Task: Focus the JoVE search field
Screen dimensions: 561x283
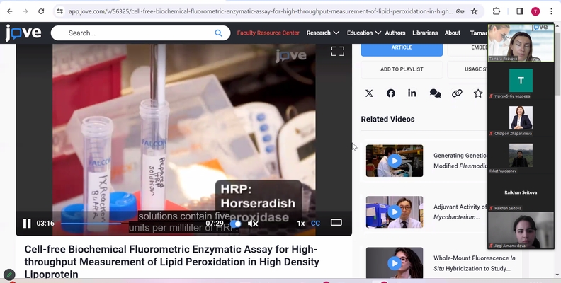Action: 141,33
